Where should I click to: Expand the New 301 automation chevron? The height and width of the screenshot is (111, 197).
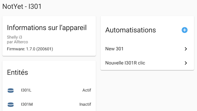pos(186,49)
